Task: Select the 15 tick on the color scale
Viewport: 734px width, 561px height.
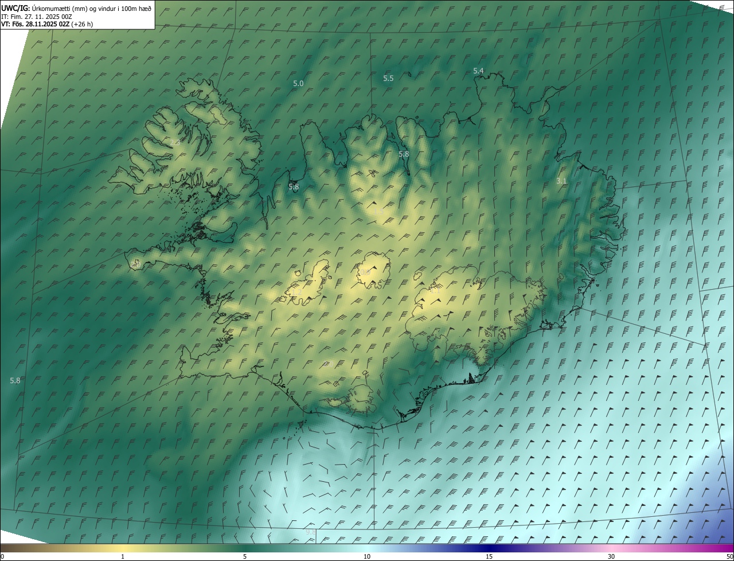Action: tap(489, 557)
